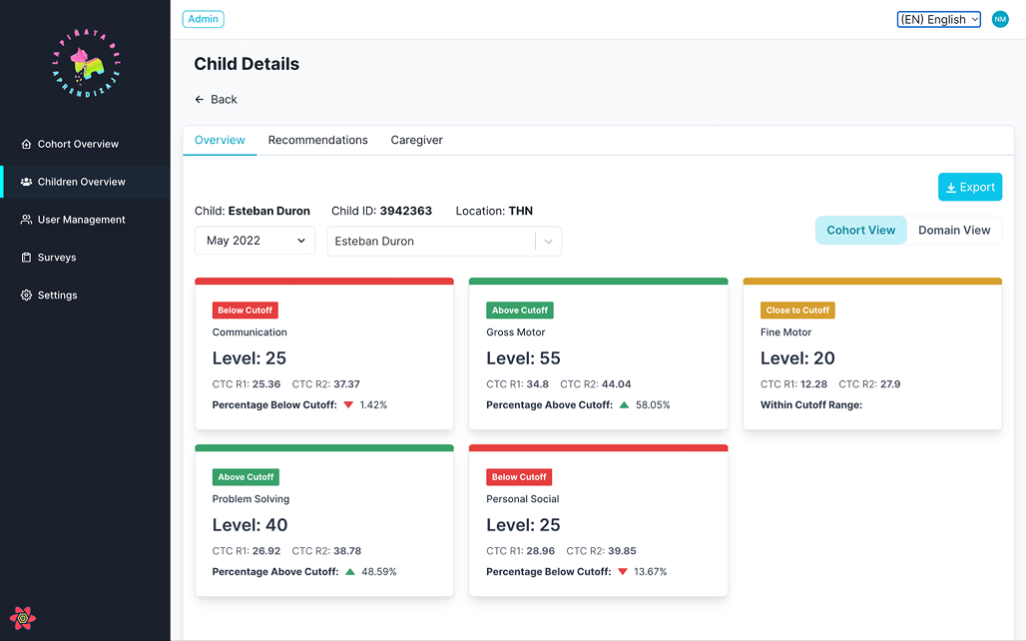Click the Communication Below Cutoff card
This screenshot has width=1026, height=641.
click(324, 356)
